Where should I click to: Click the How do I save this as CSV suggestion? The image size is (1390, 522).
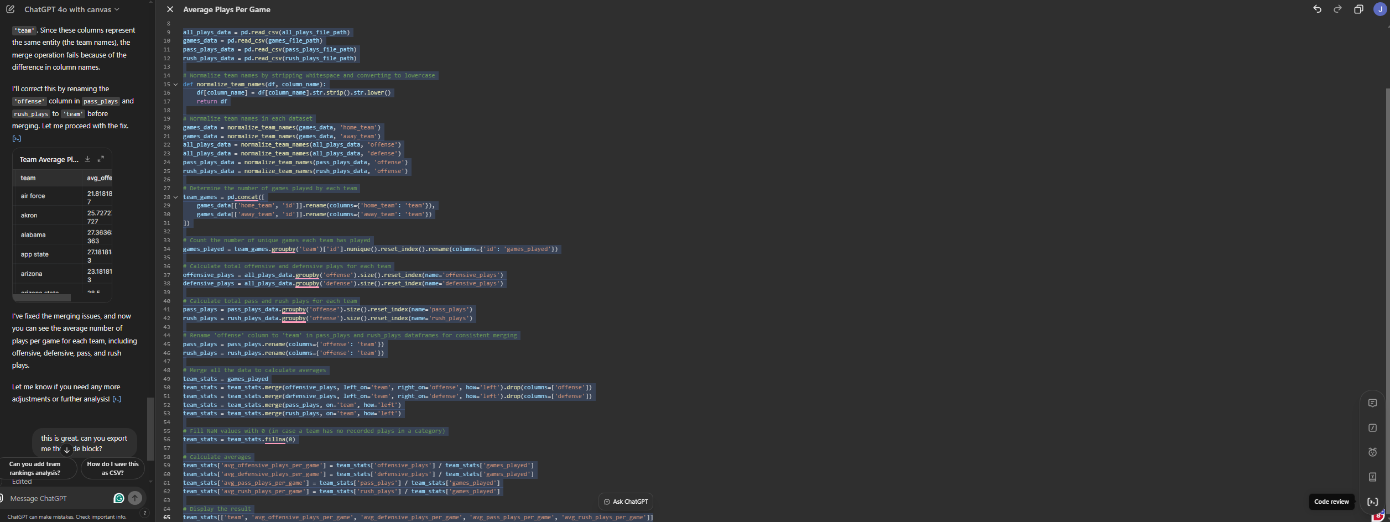coord(112,468)
